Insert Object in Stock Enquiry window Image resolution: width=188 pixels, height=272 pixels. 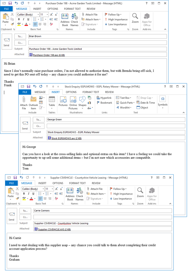pyautogui.click(x=142, y=107)
